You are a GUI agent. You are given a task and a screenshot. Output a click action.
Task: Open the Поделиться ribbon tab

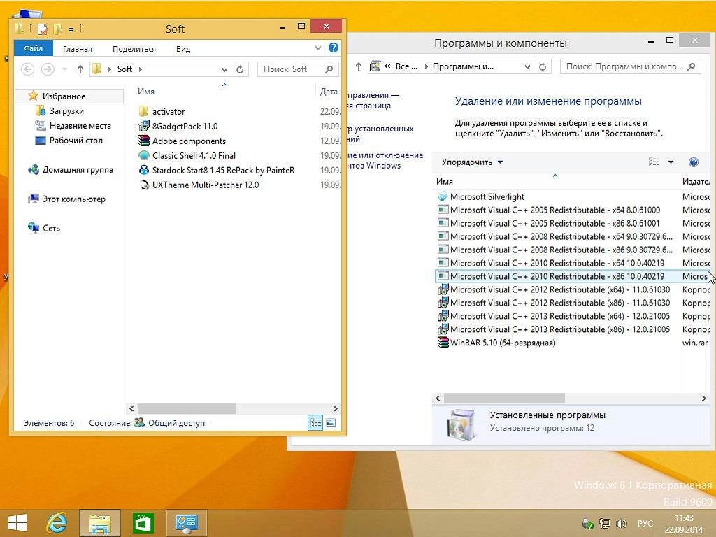click(134, 49)
